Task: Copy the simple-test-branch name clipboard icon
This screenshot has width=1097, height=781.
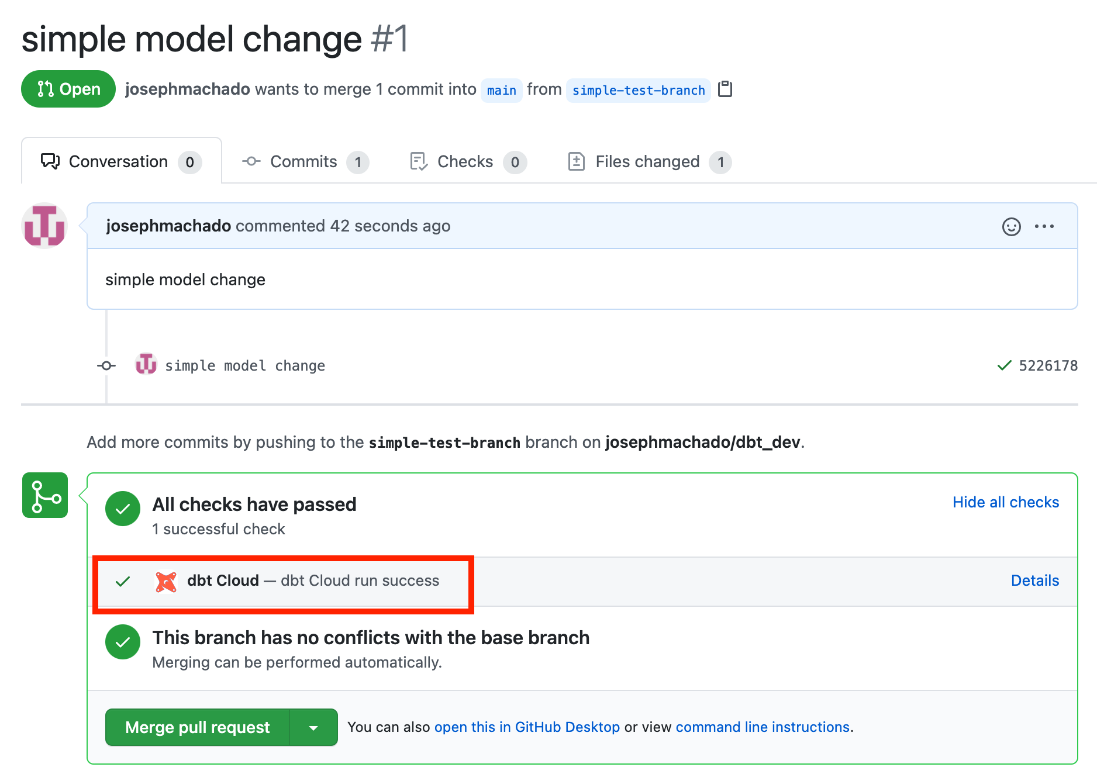Action: (725, 89)
